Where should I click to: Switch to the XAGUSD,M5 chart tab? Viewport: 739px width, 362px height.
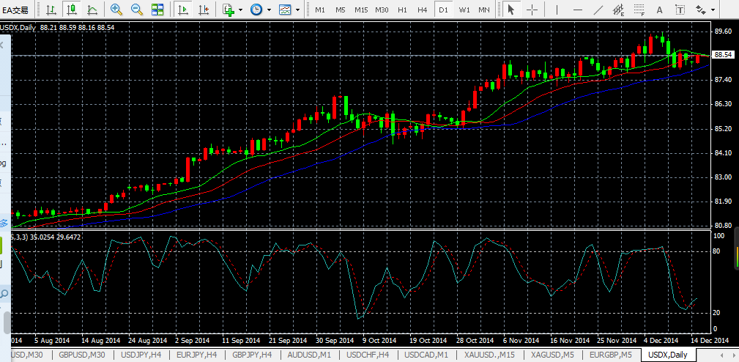point(552,355)
